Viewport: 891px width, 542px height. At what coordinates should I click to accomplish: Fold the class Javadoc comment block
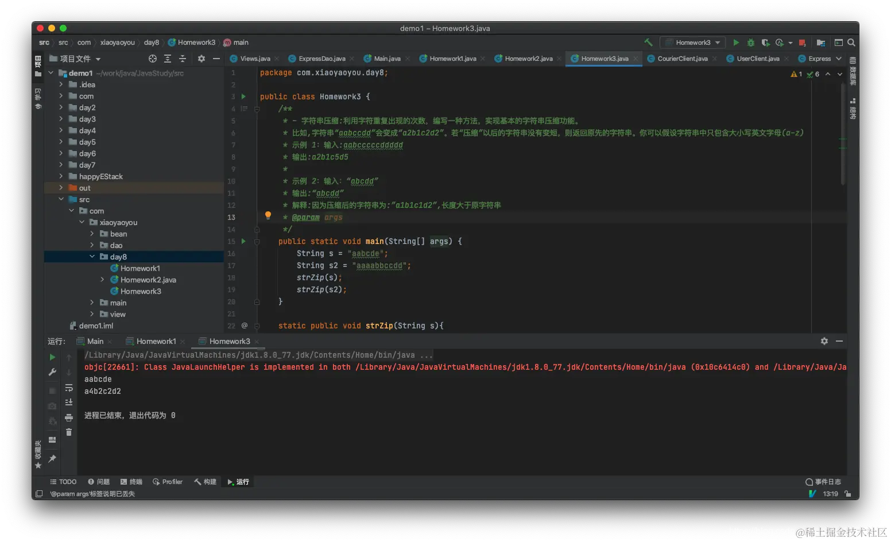coord(257,109)
